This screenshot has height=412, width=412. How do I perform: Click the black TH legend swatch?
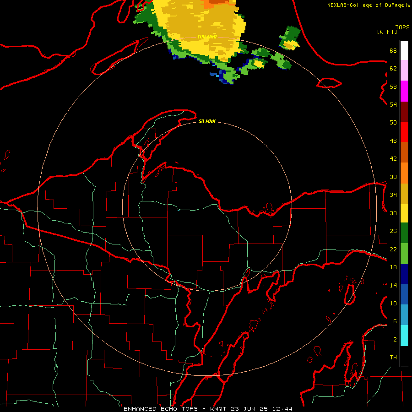pos(404,356)
